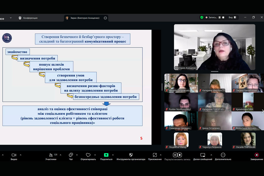The width and height of the screenshot is (264, 176).
Task: Restore the meeting window size
Action: pos(253,17)
